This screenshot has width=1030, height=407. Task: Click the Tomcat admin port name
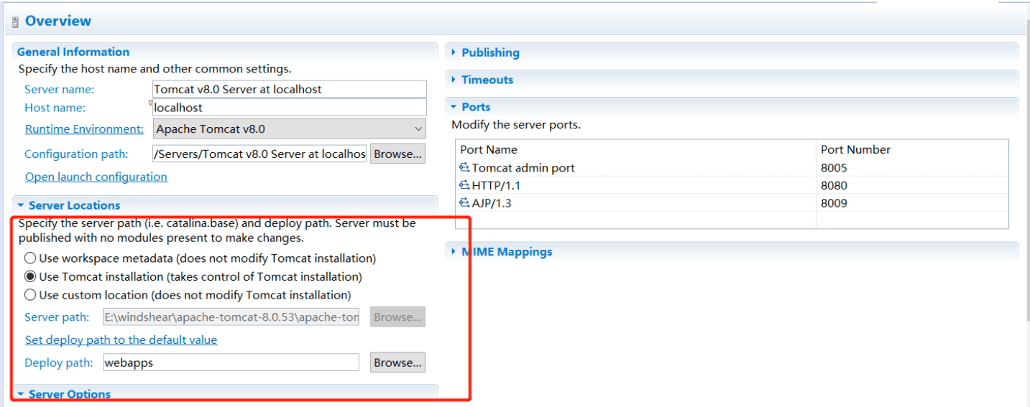[523, 168]
